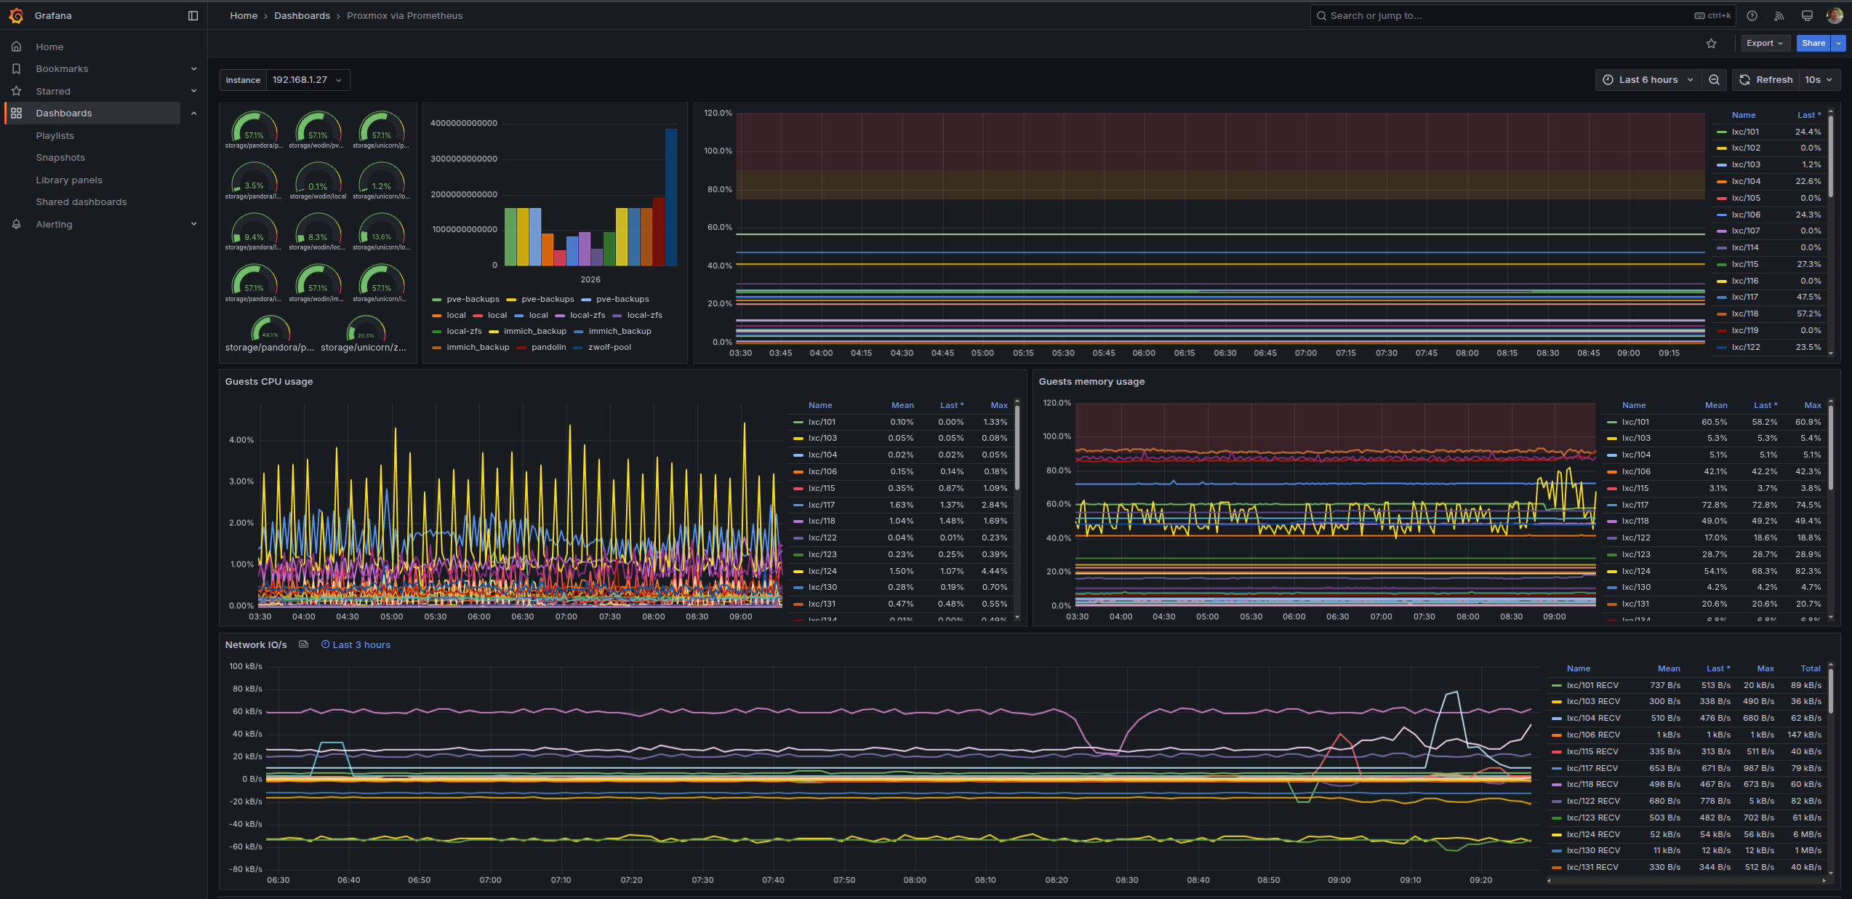Toggle the sidebar dock menu icon
This screenshot has height=899, width=1852.
click(x=193, y=15)
